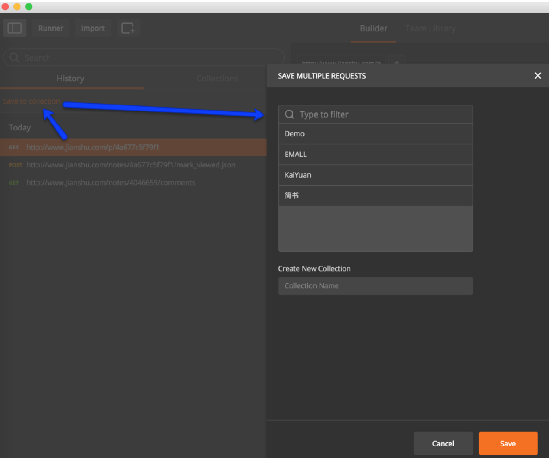Click the Type to filter field

375,114
